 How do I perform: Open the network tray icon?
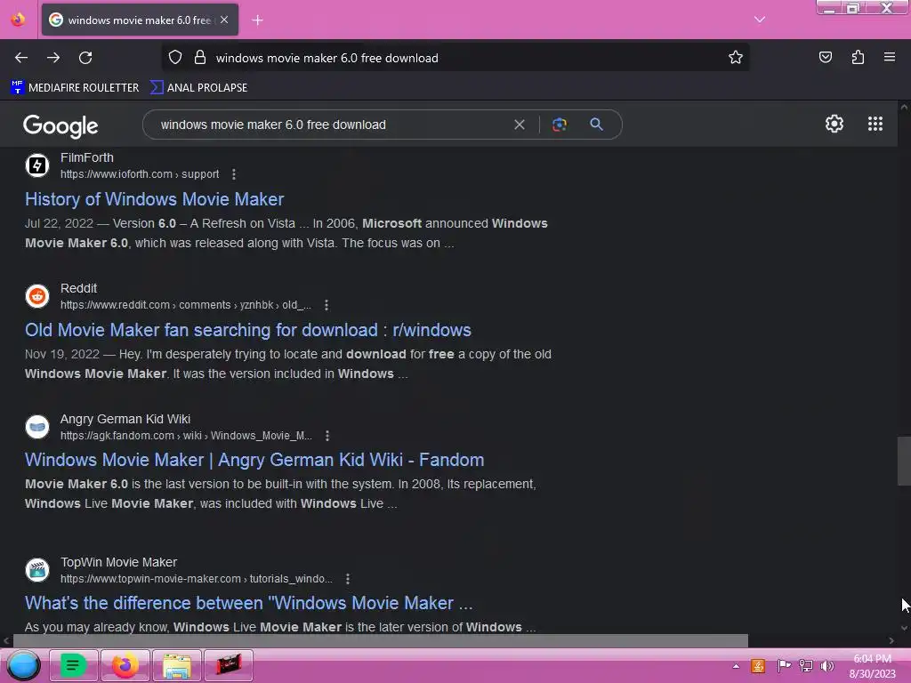(x=806, y=666)
